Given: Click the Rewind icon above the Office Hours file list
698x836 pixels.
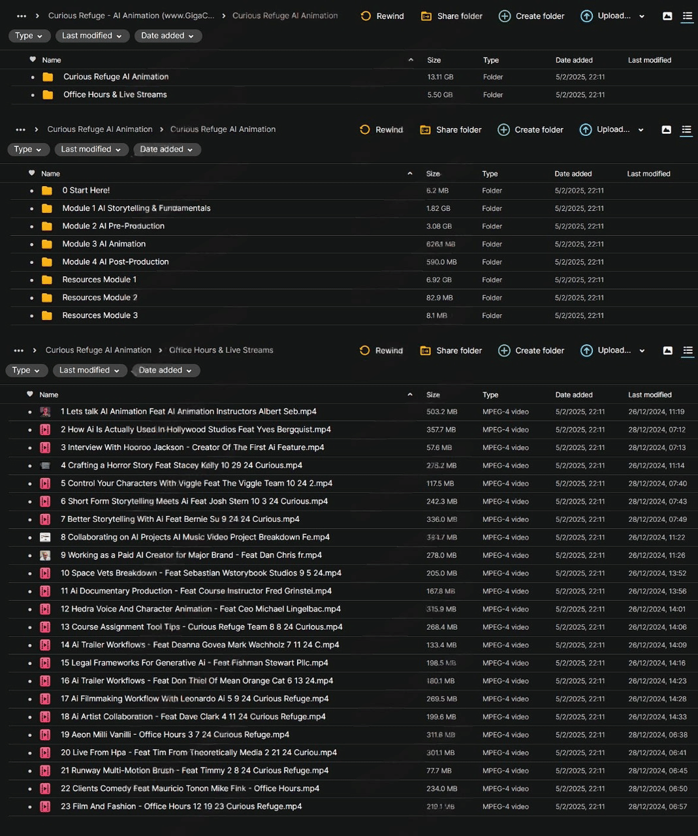Looking at the screenshot, I should [365, 351].
